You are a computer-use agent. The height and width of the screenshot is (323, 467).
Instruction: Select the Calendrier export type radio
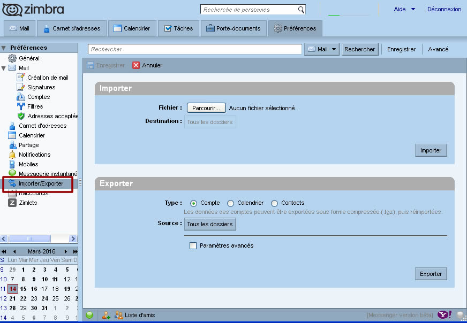pyautogui.click(x=231, y=203)
